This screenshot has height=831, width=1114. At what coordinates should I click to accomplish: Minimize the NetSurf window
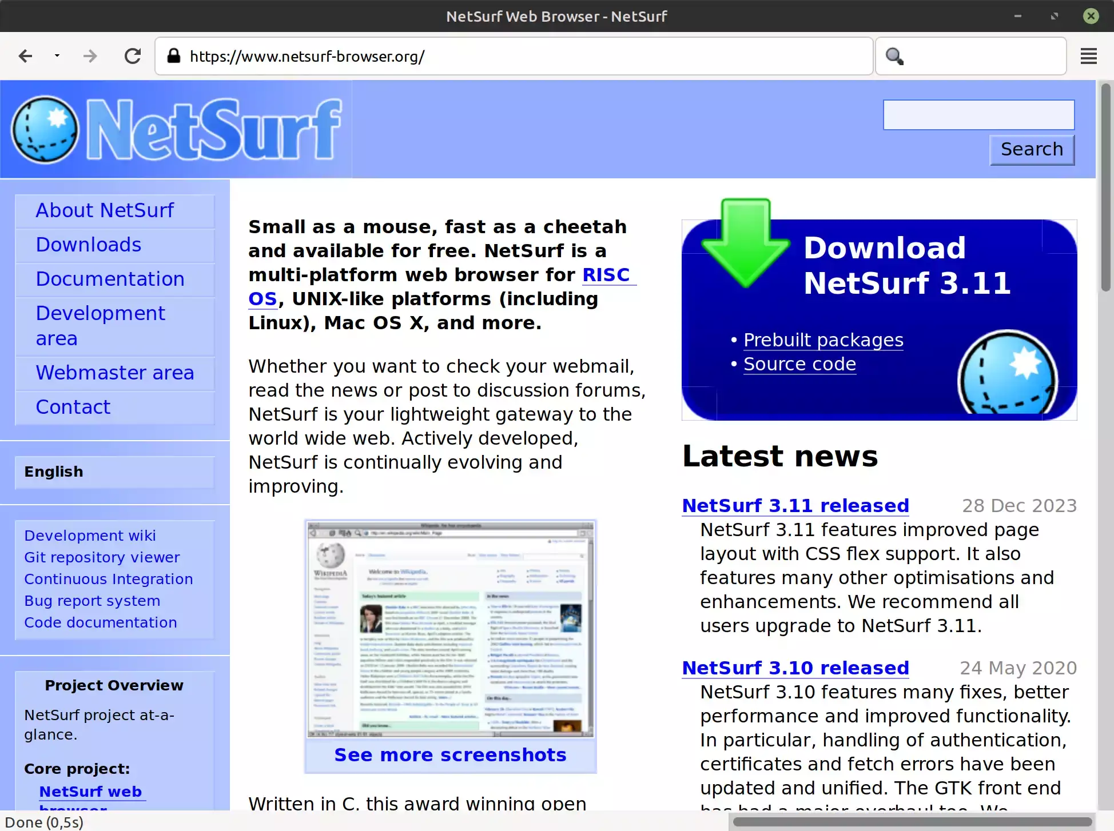[x=1017, y=16]
